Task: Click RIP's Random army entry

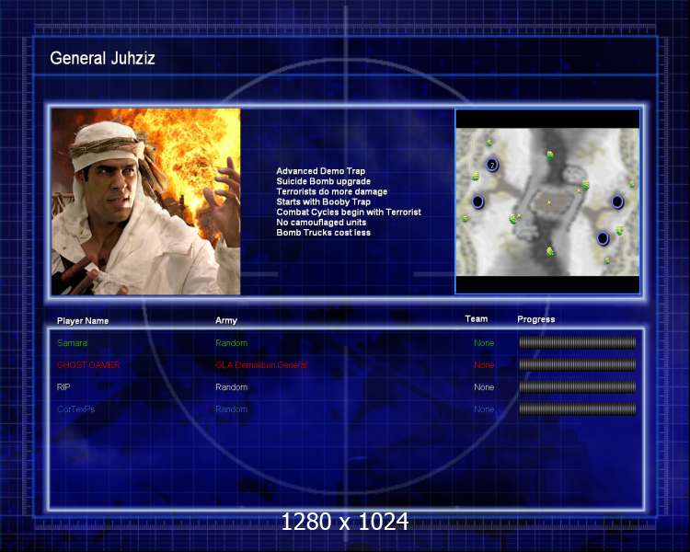Action: [x=232, y=387]
